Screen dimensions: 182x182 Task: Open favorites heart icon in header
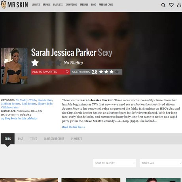point(171,5)
